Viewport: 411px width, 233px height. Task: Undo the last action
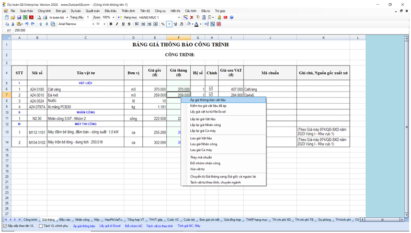click(x=27, y=24)
